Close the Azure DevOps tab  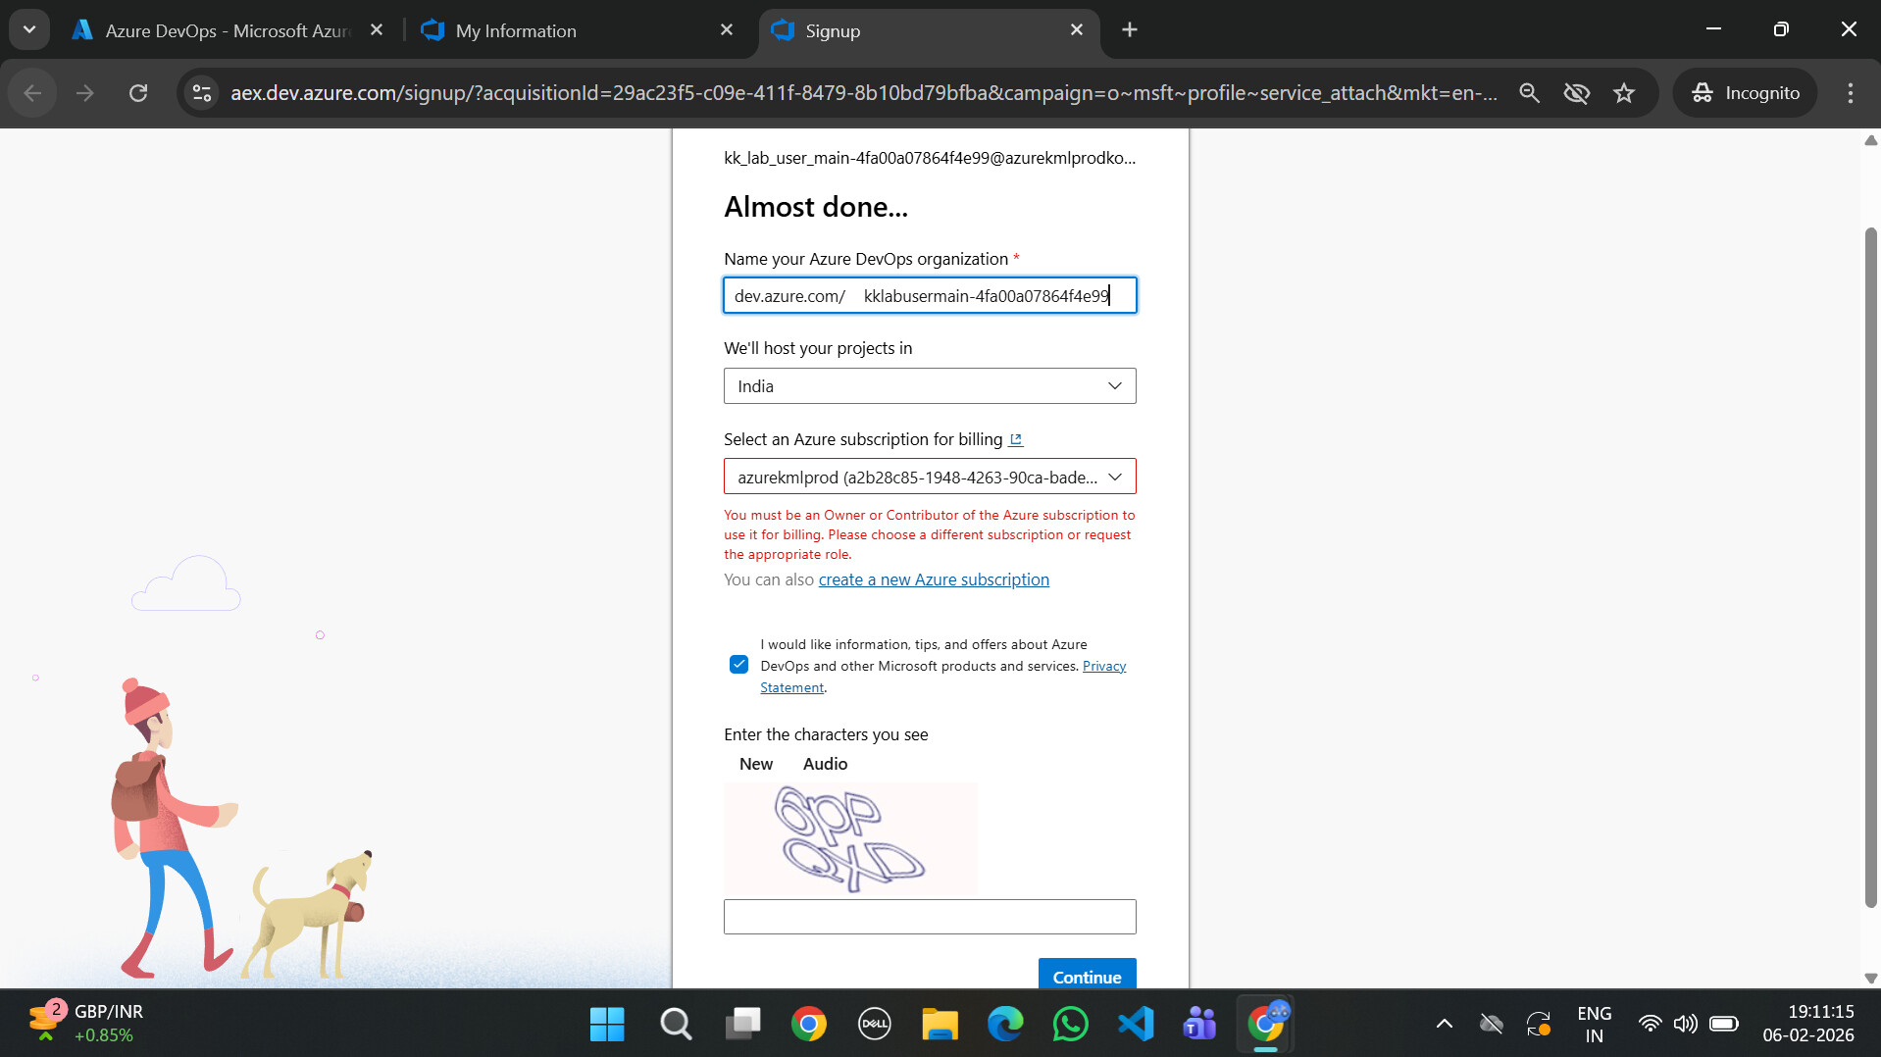click(x=377, y=30)
